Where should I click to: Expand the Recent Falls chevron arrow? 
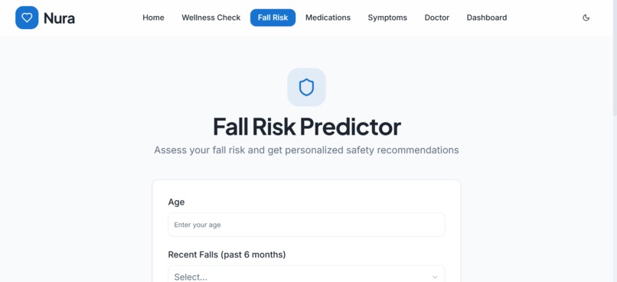435,277
